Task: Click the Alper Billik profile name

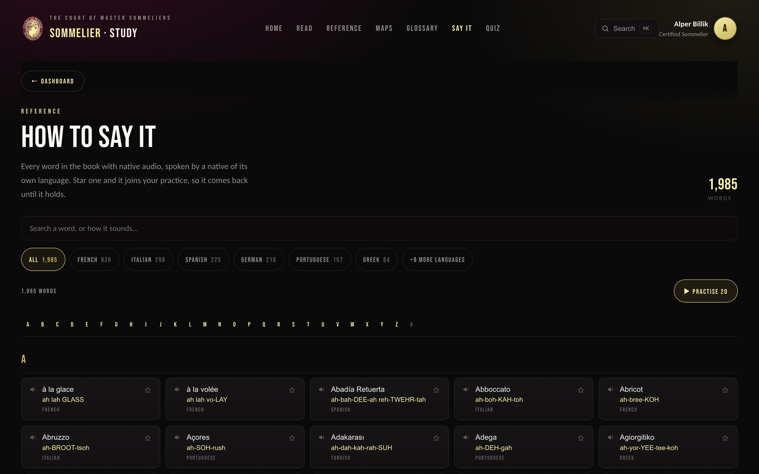Action: [691, 24]
